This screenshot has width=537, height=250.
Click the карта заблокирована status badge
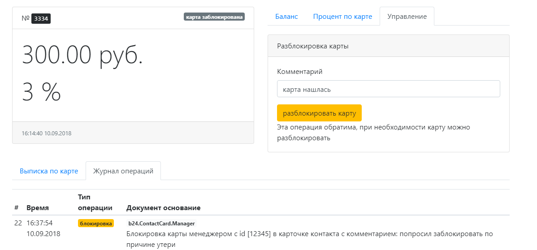tap(214, 17)
